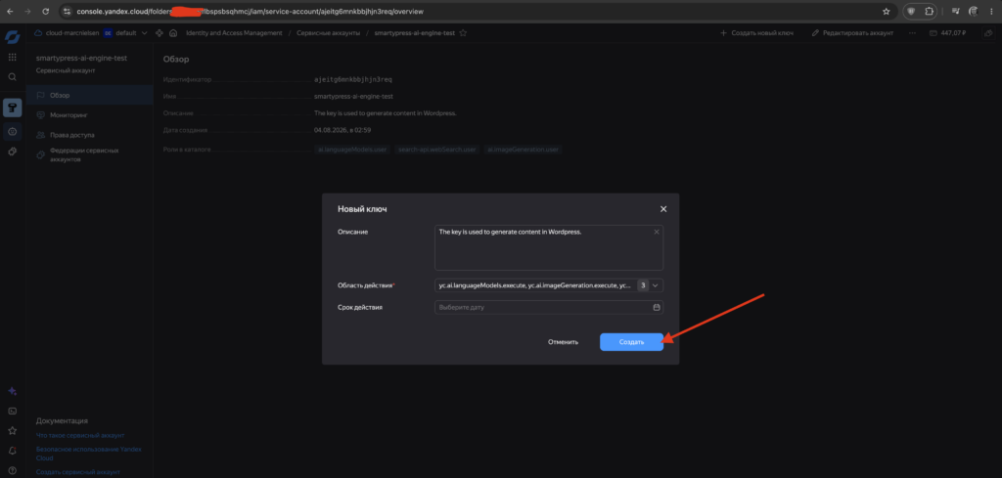Image resolution: width=1002 pixels, height=478 pixels.
Task: Click the Создать button in dialog
Action: click(631, 342)
